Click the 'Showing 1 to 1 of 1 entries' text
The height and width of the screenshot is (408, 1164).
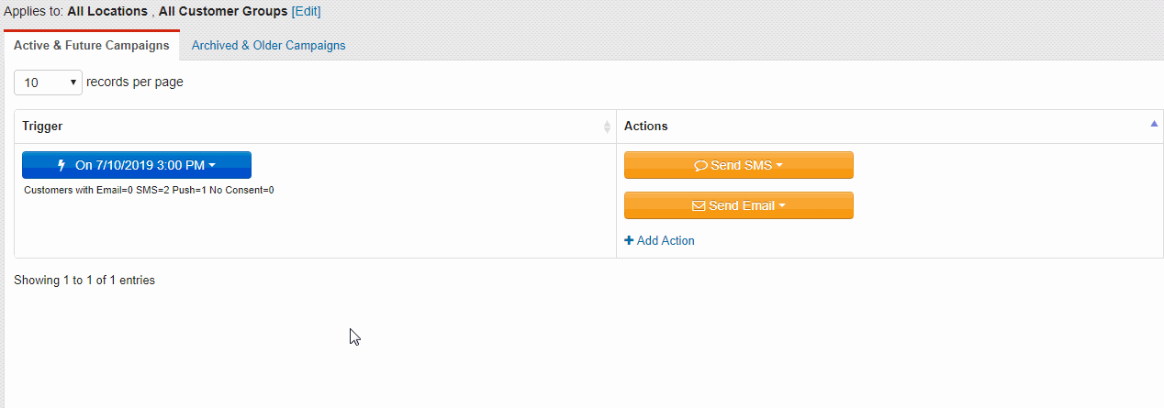(x=84, y=281)
